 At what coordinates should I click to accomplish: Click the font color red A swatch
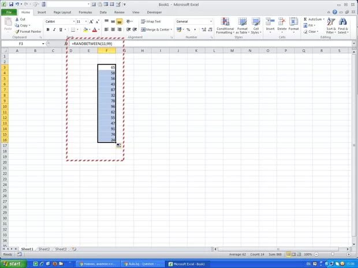coord(95,30)
